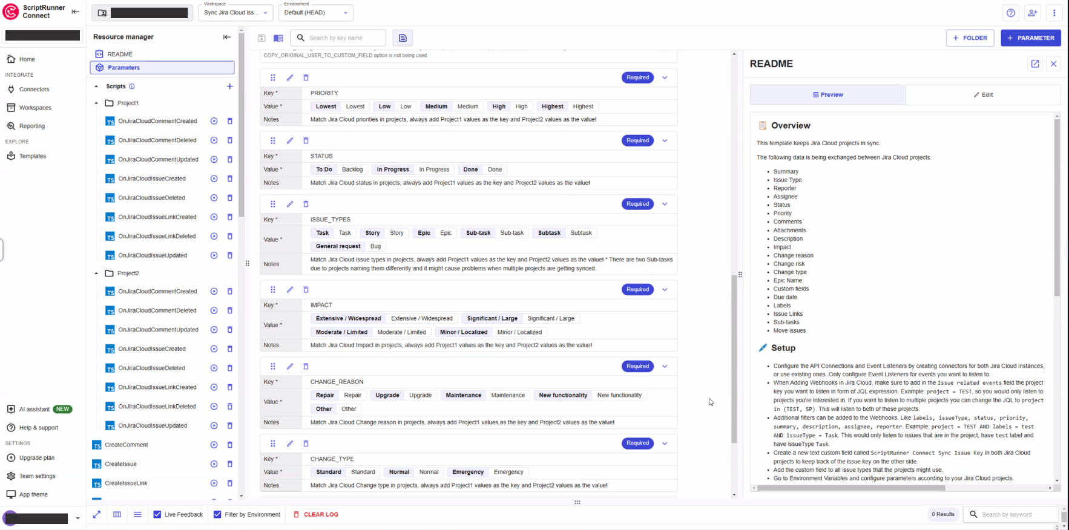Open Upgrade plan
This screenshot has width=1069, height=530.
pos(36,458)
